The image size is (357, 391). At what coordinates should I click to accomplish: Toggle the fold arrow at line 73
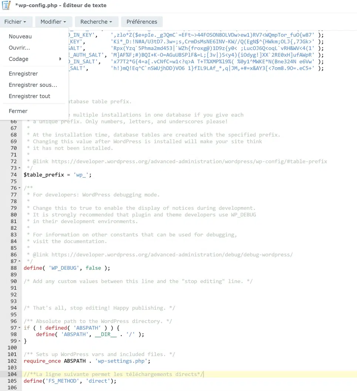pyautogui.click(x=19, y=168)
